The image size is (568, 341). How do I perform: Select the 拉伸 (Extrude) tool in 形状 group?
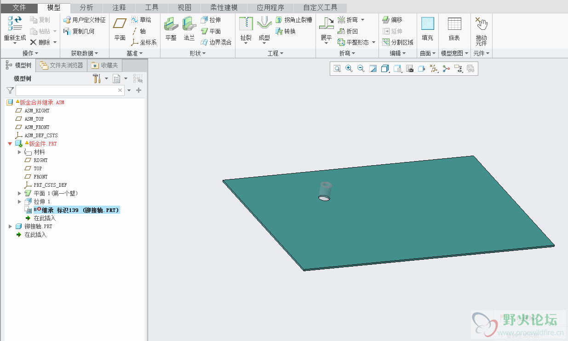211,20
